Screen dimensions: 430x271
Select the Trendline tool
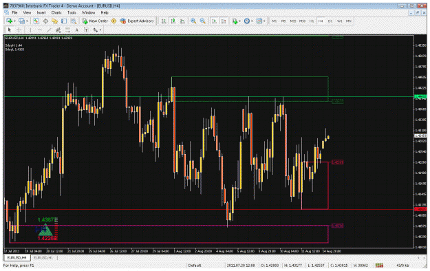coord(49,30)
